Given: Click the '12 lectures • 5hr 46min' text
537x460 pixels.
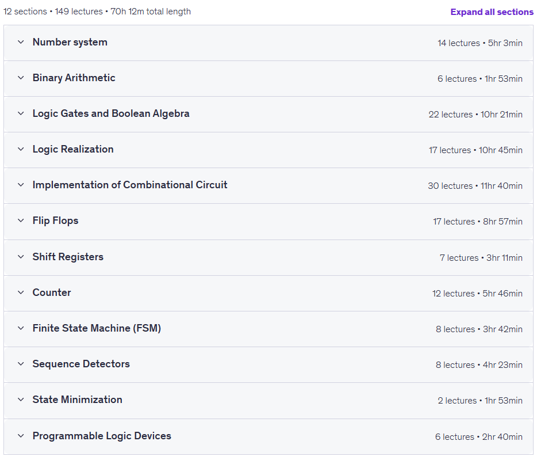Looking at the screenshot, I should coord(477,294).
